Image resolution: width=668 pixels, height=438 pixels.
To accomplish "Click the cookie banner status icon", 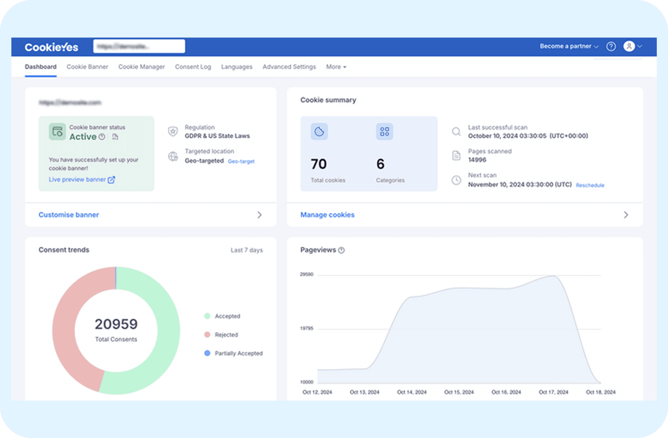I will coord(57,131).
